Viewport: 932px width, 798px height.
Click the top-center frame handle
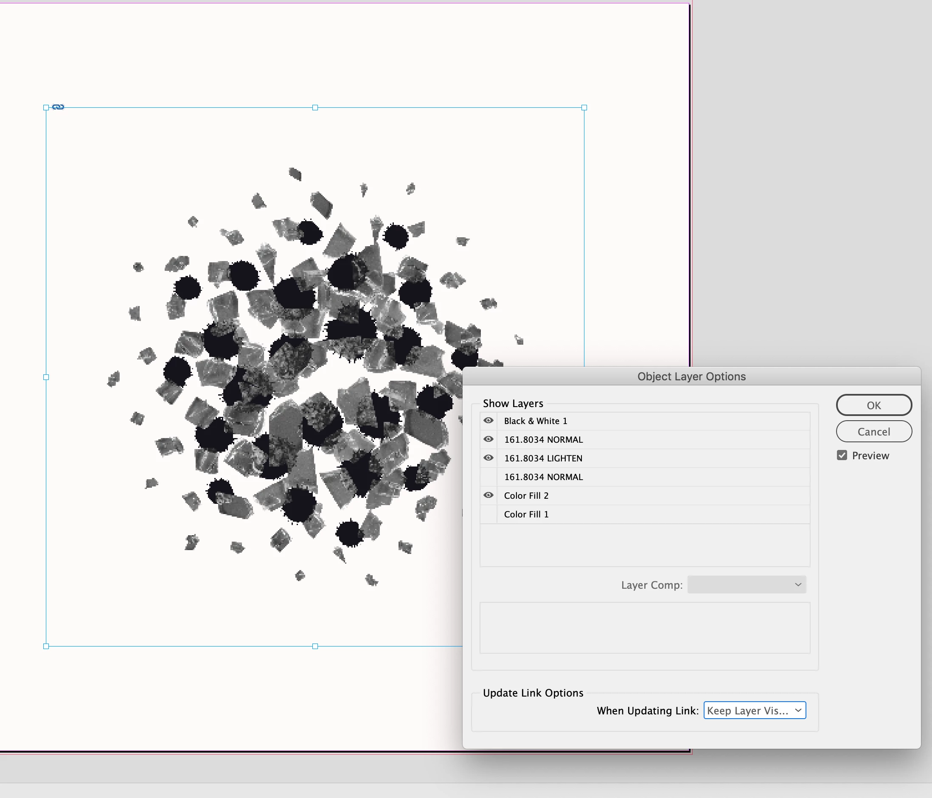[315, 107]
